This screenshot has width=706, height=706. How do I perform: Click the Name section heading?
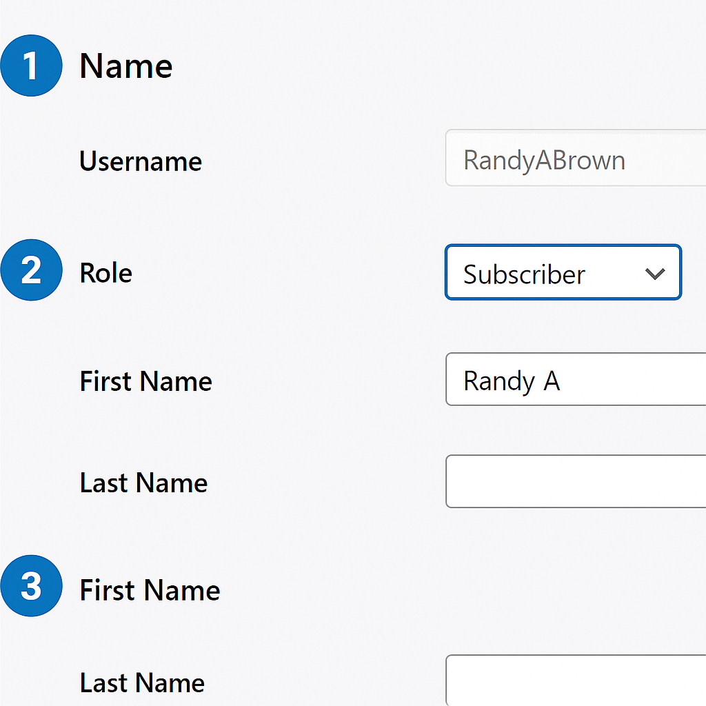(125, 66)
